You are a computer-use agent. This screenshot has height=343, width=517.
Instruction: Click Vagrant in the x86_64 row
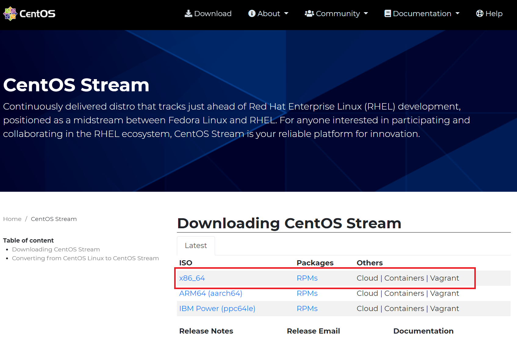tap(444, 278)
